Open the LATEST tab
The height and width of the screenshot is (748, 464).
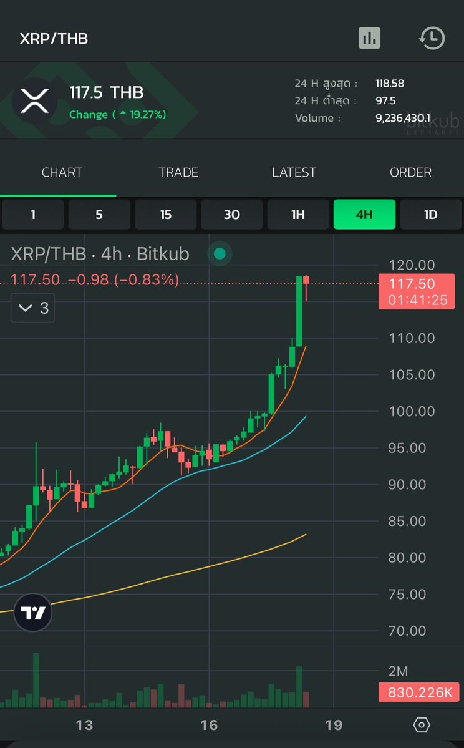coord(294,172)
